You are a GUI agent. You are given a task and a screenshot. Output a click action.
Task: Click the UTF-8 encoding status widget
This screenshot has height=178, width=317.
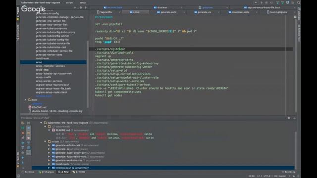pyautogui.click(x=266, y=176)
